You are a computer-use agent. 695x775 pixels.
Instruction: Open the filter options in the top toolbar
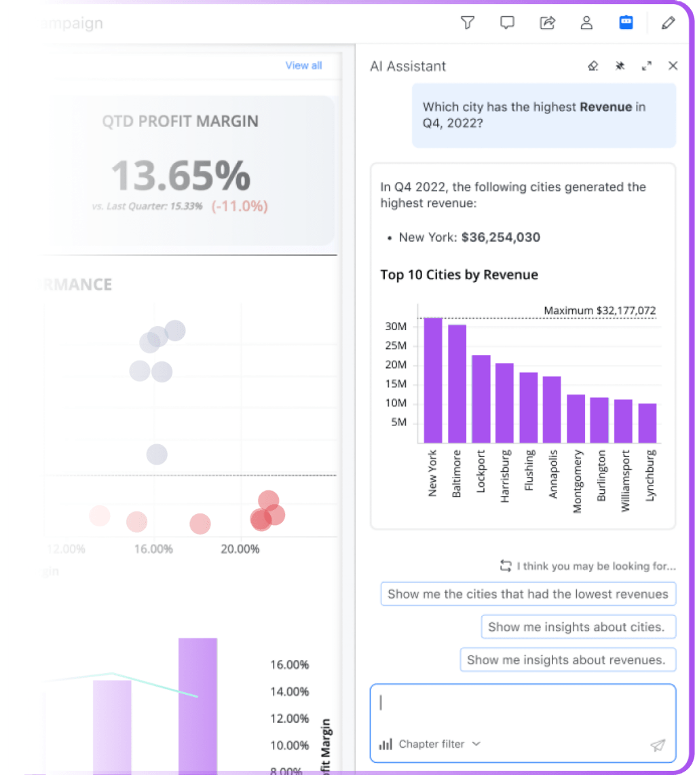(x=468, y=22)
